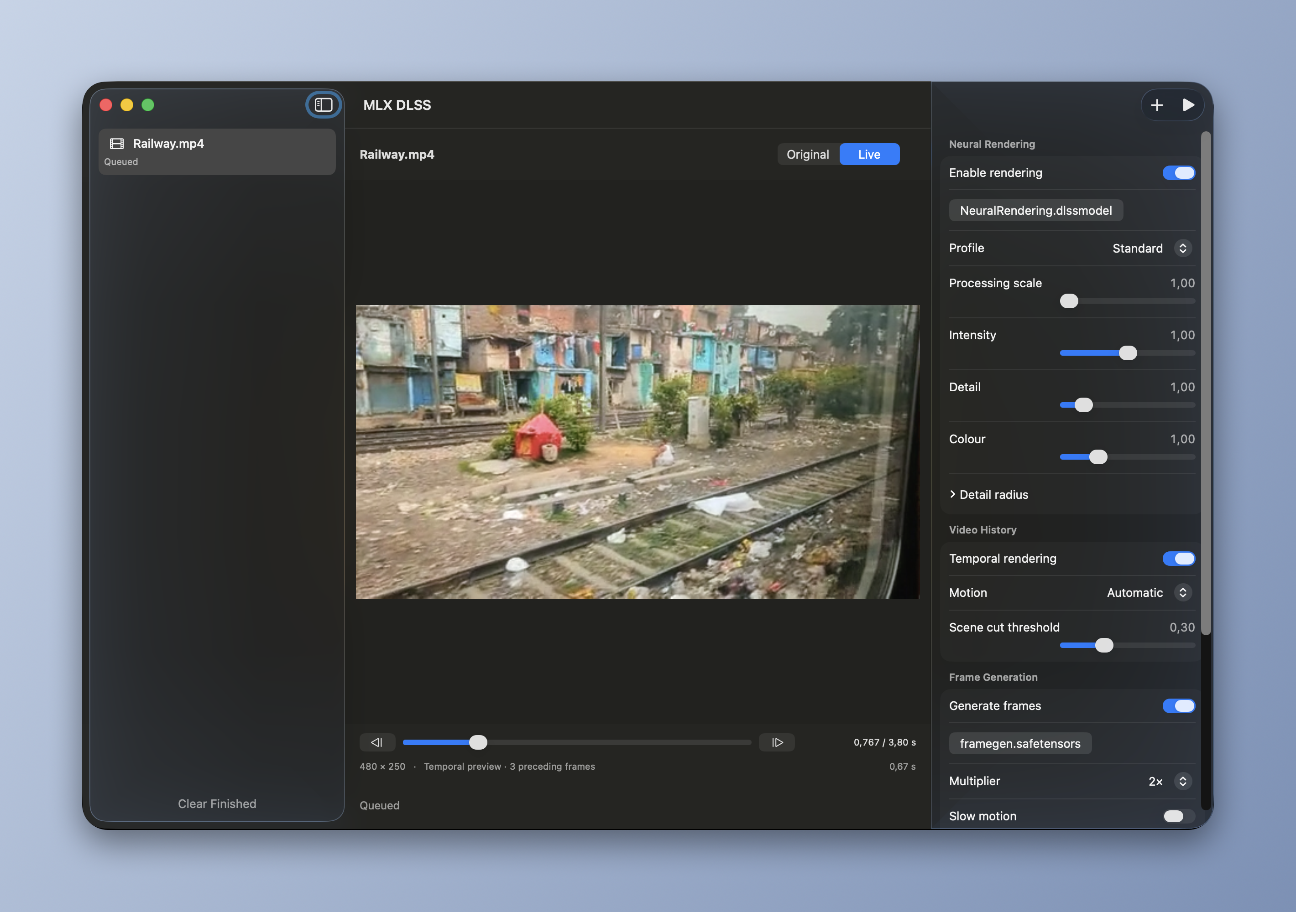This screenshot has width=1296, height=912.
Task: Switch preview to Original
Action: (x=808, y=155)
